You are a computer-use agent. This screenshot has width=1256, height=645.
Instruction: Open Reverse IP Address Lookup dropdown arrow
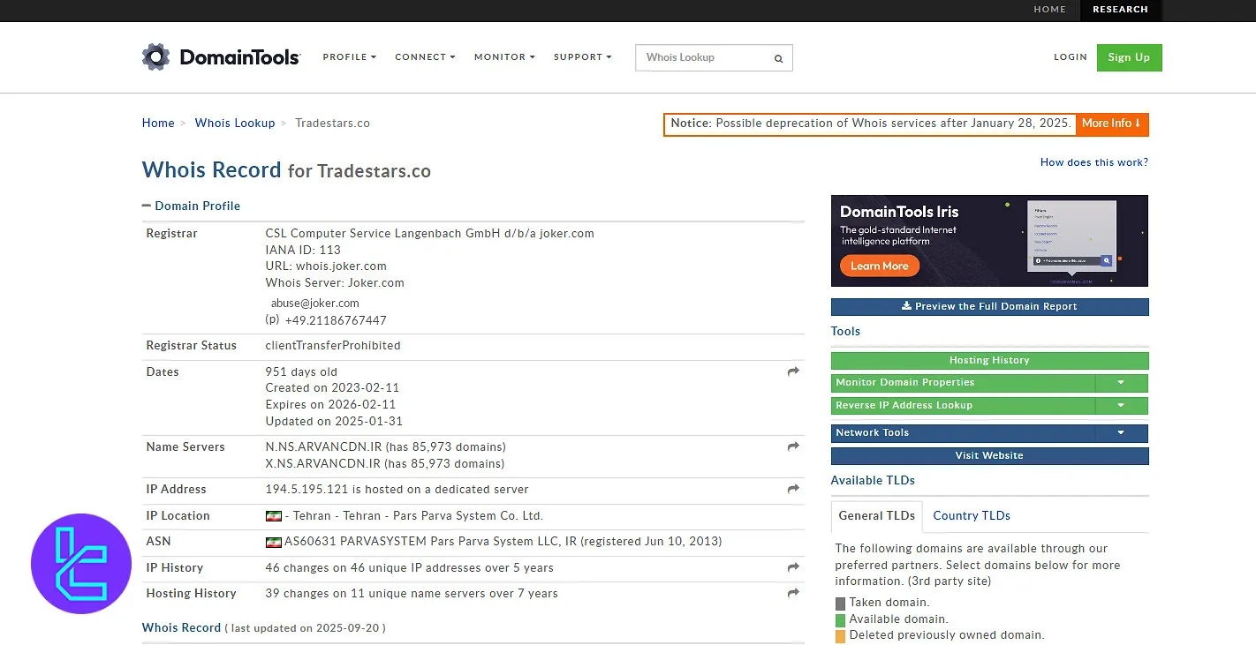point(1121,406)
